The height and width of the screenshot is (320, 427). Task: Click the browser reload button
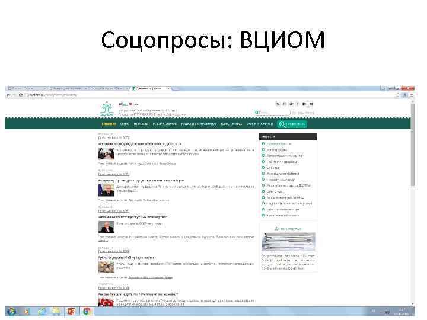[20, 95]
